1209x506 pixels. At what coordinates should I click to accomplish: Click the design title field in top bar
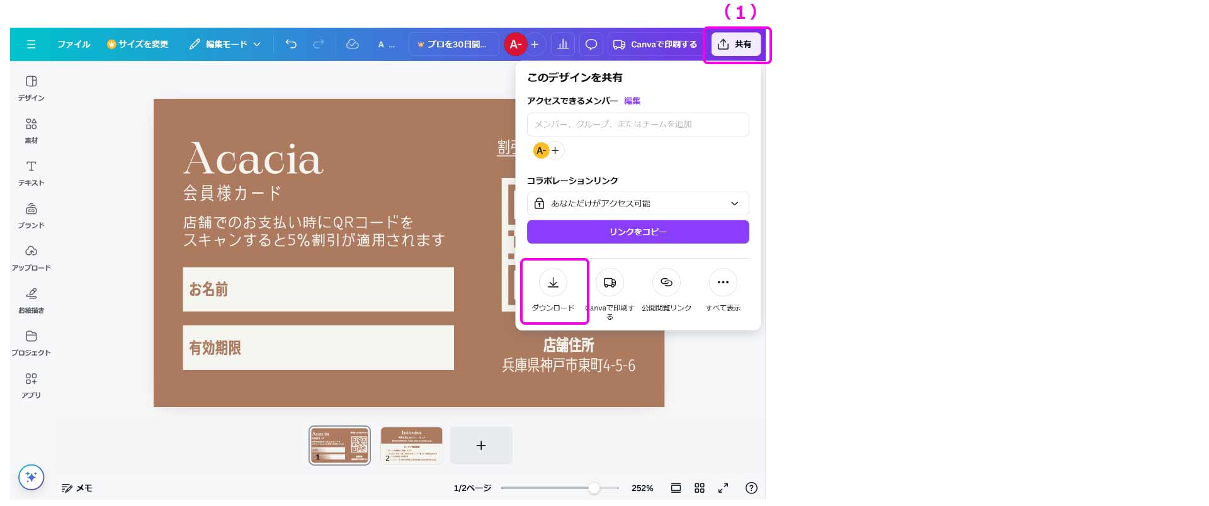click(386, 45)
